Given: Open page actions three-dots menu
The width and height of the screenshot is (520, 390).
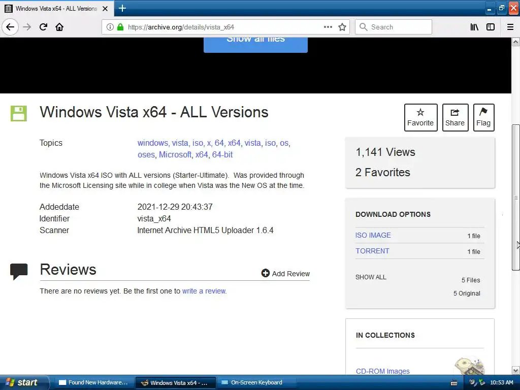Looking at the screenshot, I should coord(328,27).
